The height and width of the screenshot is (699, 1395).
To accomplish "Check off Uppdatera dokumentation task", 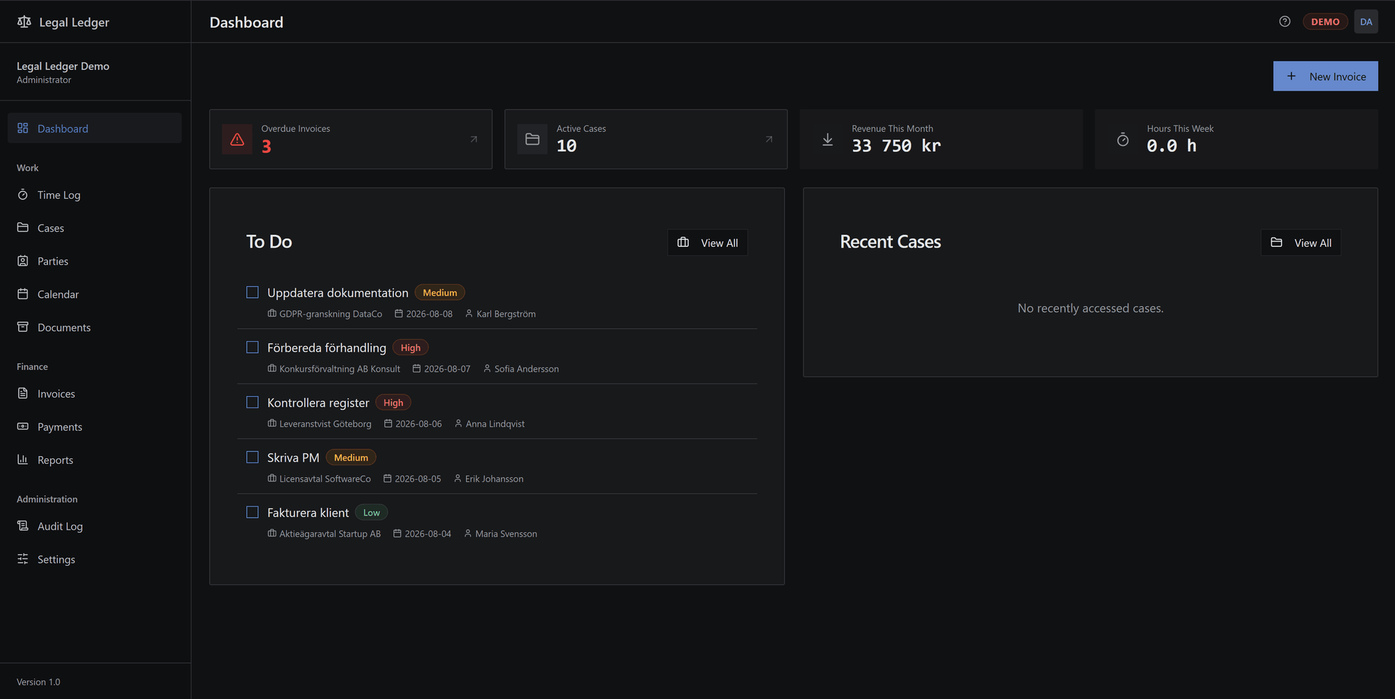I will (252, 292).
